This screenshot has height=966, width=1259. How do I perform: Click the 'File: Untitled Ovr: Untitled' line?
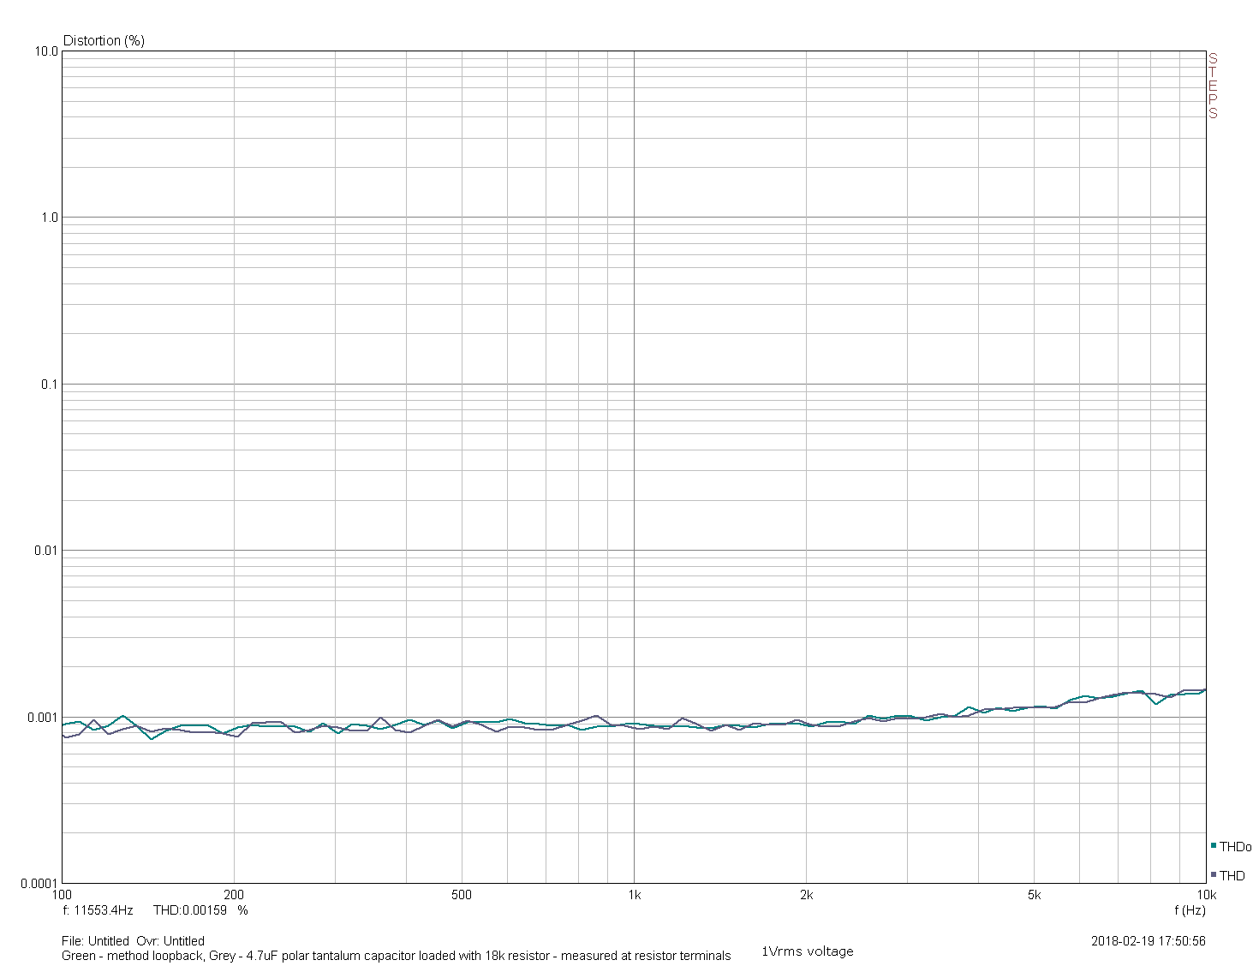pyautogui.click(x=134, y=941)
